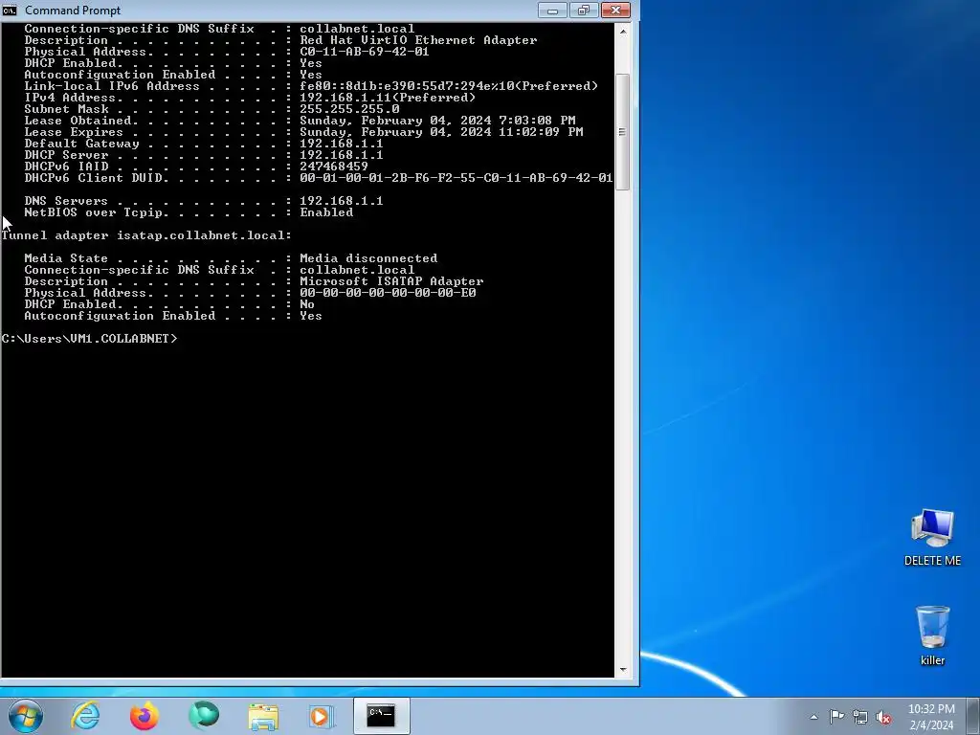Viewport: 980px width, 735px height.
Task: Show hidden tray icons arrow
Action: [813, 717]
